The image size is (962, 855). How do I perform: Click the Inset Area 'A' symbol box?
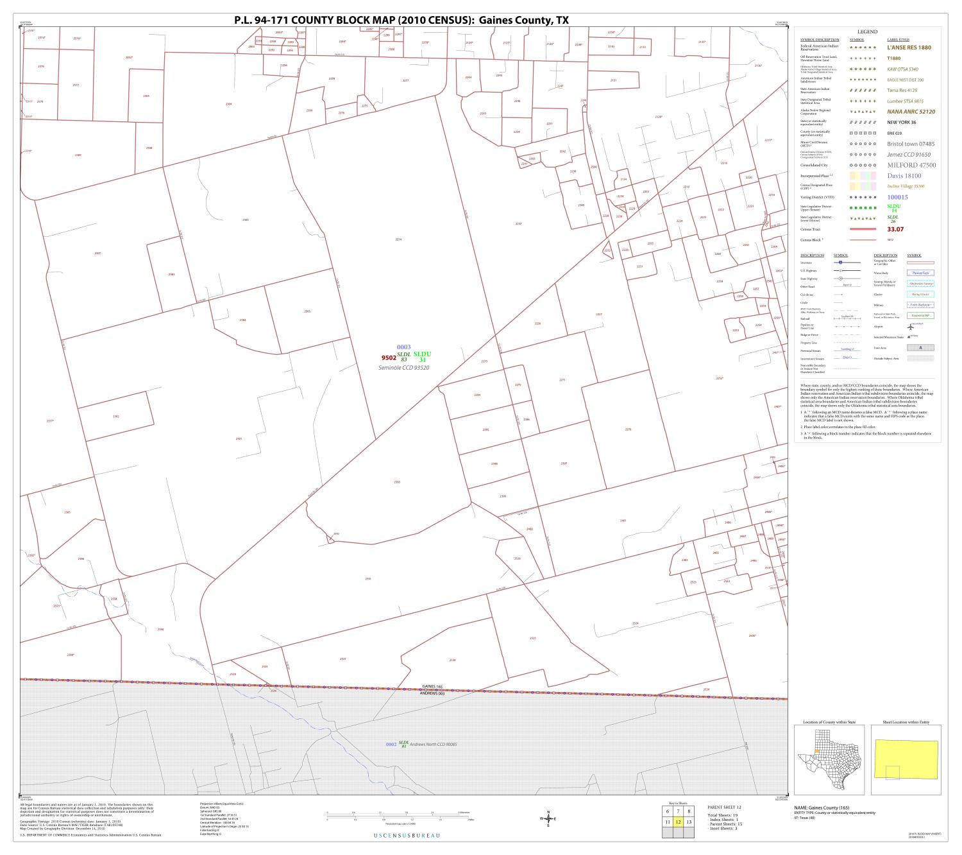tap(921, 348)
